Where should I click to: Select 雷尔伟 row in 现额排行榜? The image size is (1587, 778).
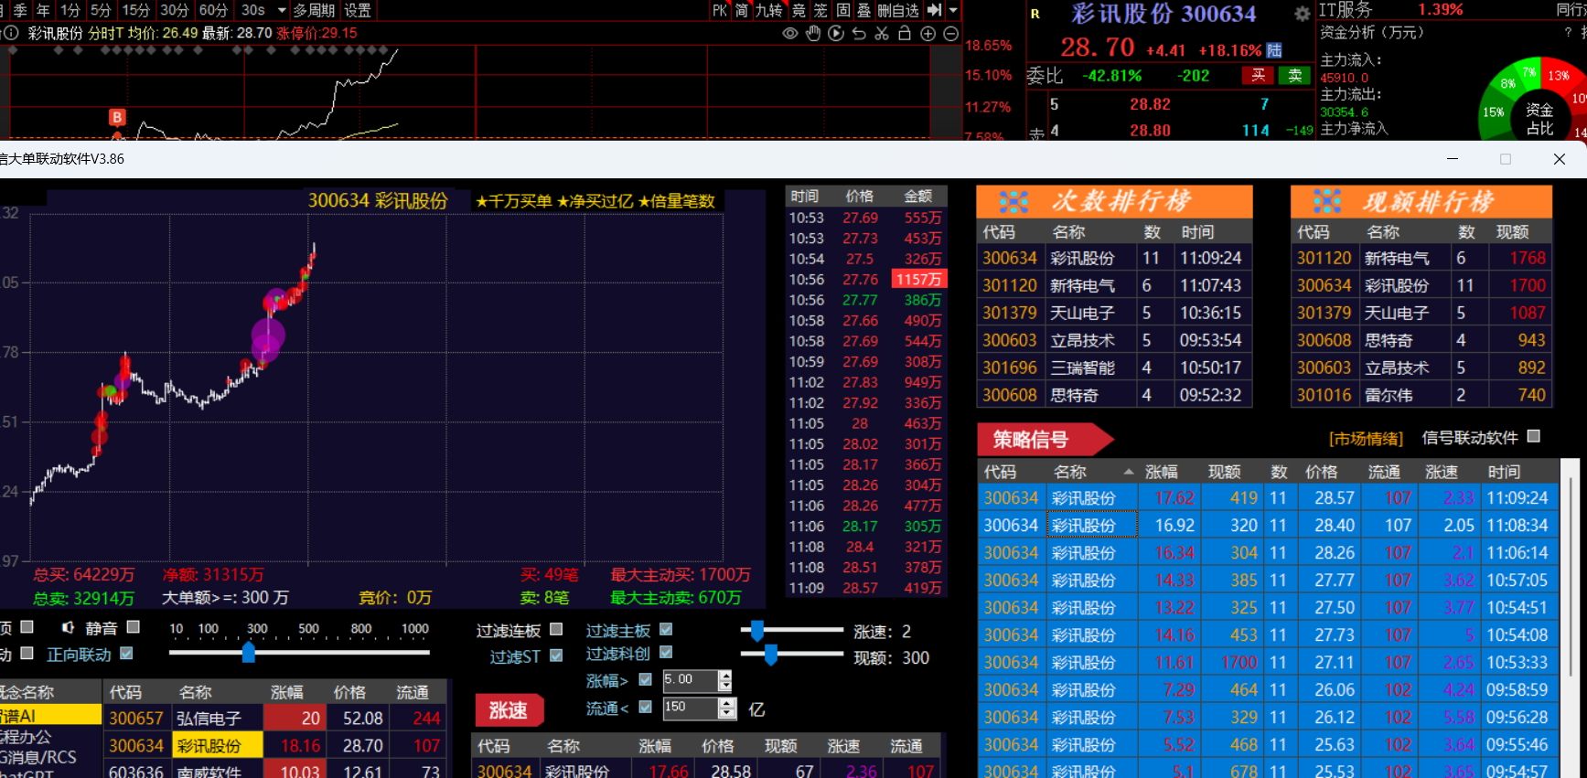pos(1421,395)
